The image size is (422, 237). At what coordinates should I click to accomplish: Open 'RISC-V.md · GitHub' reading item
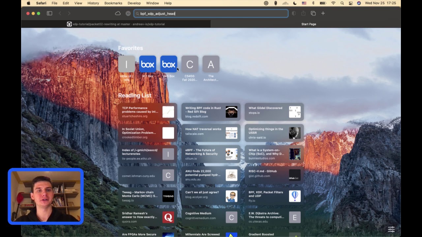[274, 175]
